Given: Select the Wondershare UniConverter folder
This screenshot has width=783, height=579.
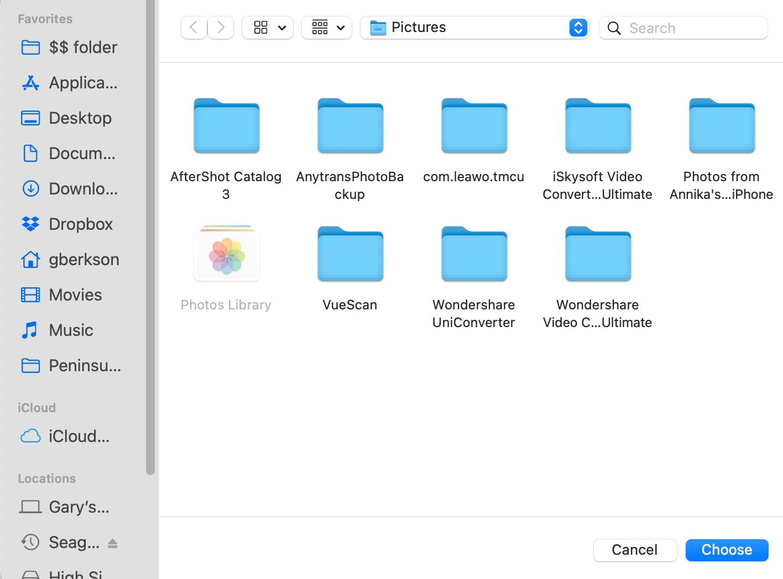Looking at the screenshot, I should 474,277.
